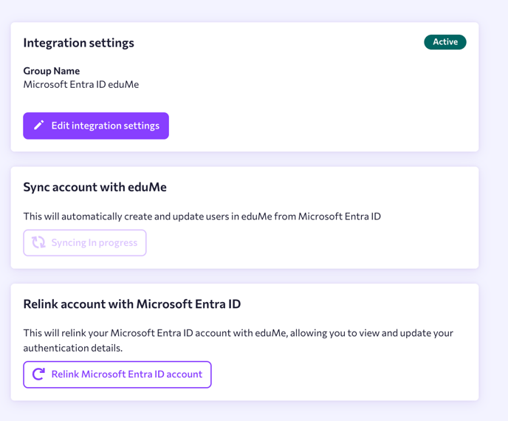
Task: Select the 'Sync account with eduMe' heading
Action: pyautogui.click(x=95, y=188)
